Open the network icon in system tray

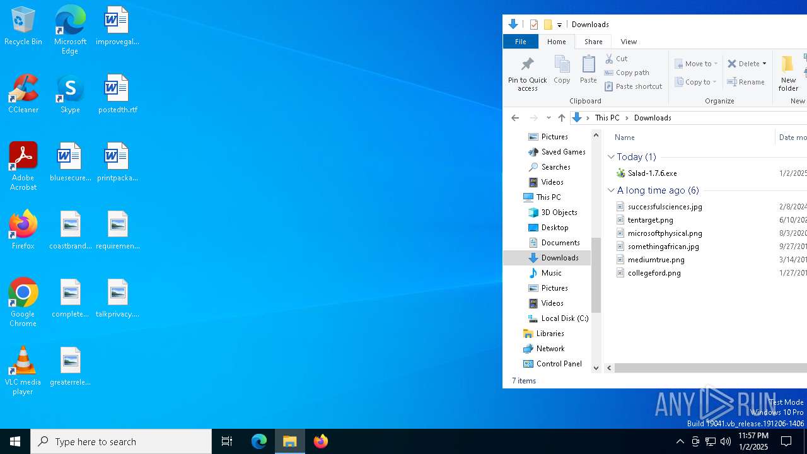tap(711, 441)
